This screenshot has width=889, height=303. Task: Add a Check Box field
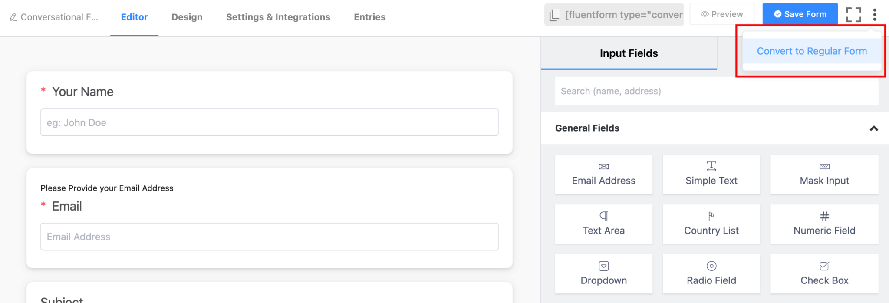pyautogui.click(x=824, y=274)
